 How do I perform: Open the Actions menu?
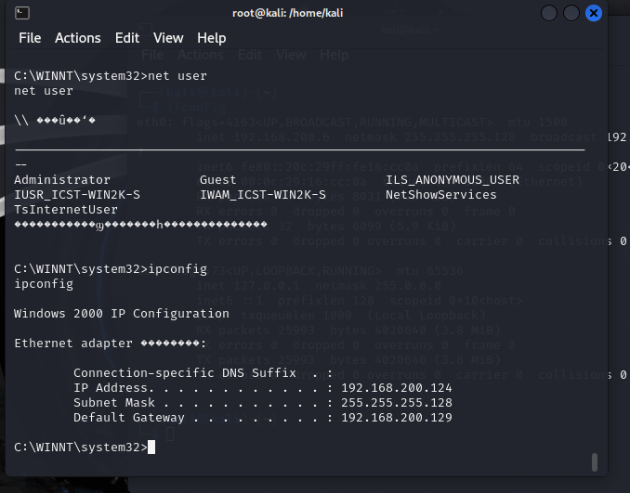click(x=78, y=38)
